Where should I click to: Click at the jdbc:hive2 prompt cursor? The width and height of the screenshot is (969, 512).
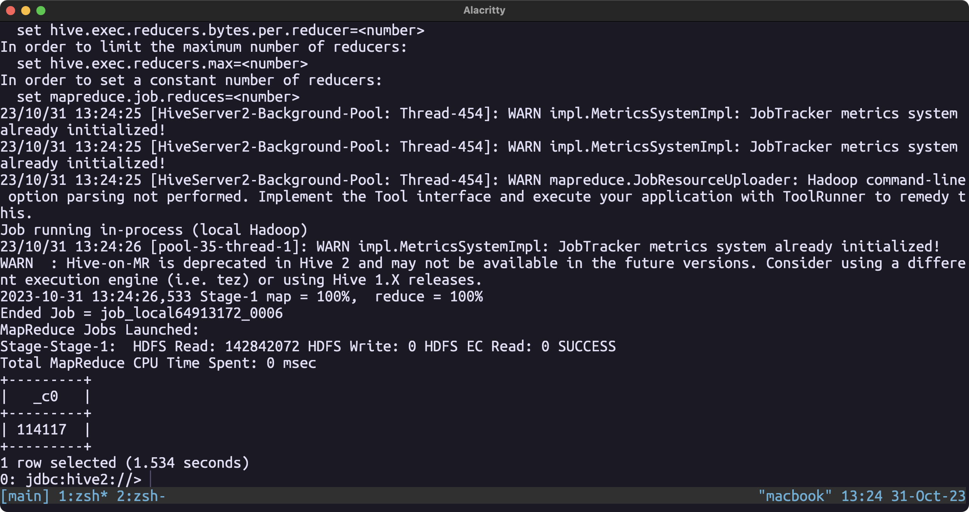(151, 479)
